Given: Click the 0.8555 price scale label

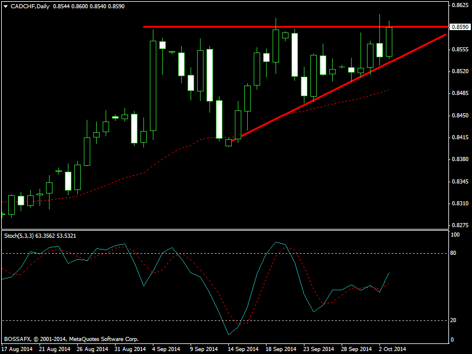Looking at the screenshot, I should (x=460, y=50).
